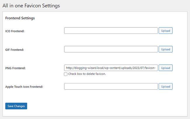Click the Frontend Settings heading
The height and width of the screenshot is (119, 190).
point(20,18)
